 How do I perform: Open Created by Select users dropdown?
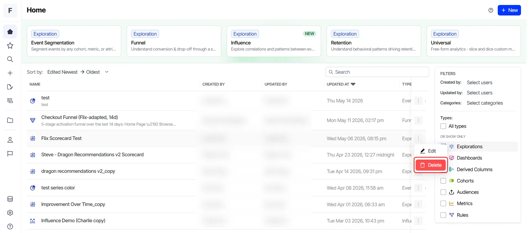pyautogui.click(x=480, y=83)
